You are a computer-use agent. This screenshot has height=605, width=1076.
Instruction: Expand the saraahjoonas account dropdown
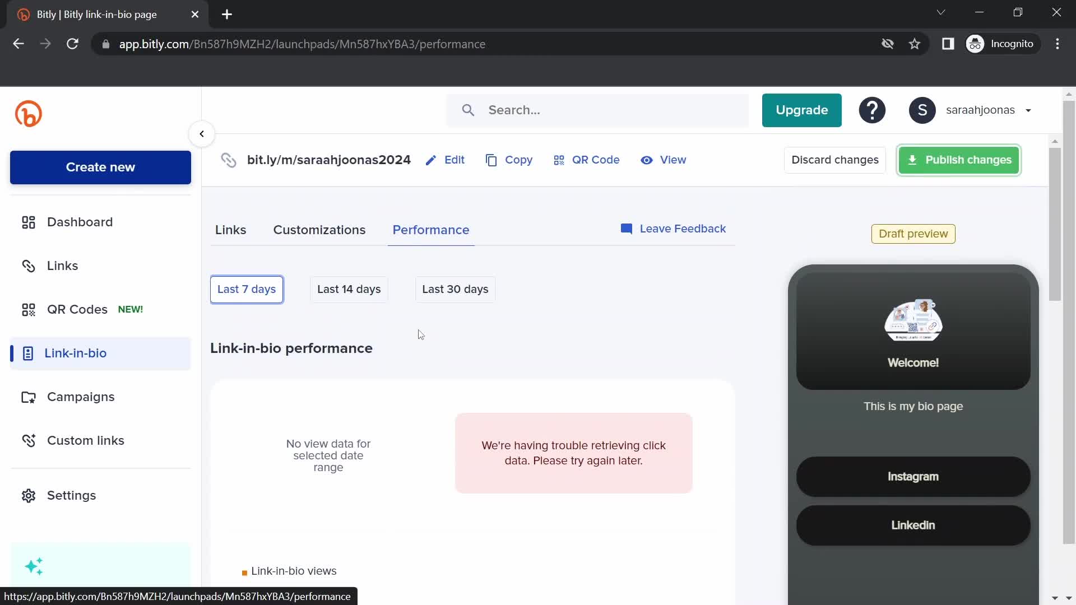click(x=1030, y=110)
